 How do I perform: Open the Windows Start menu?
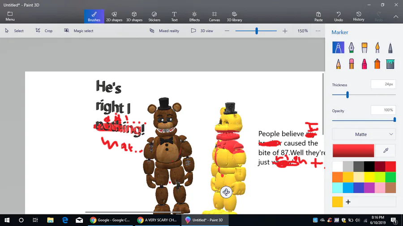[7, 220]
